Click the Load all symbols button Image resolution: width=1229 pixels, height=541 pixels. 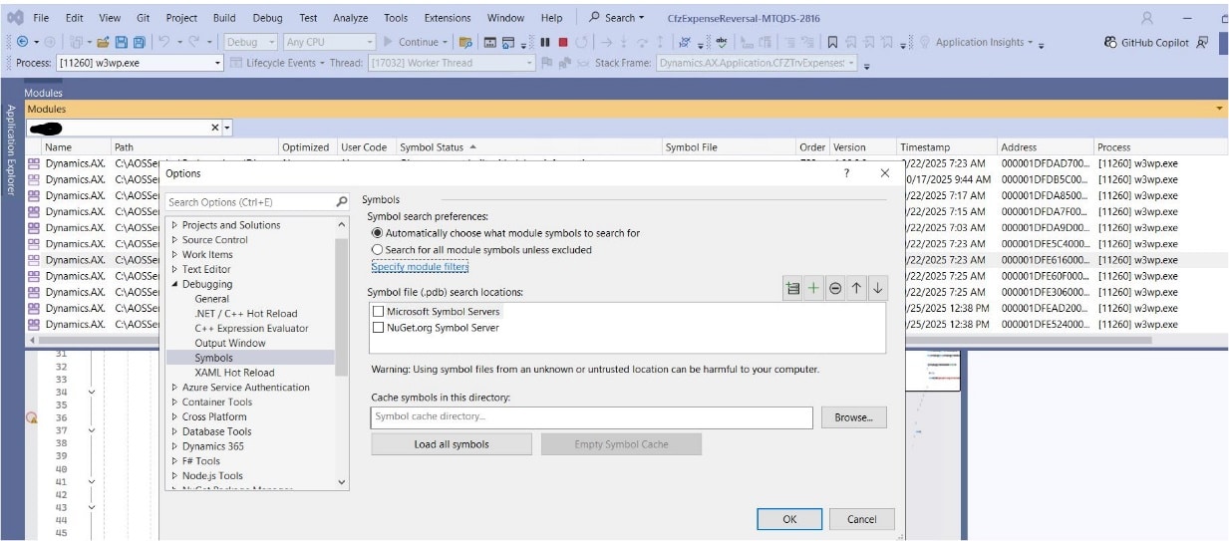click(451, 444)
